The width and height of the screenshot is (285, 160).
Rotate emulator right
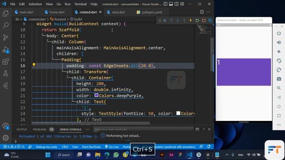(x=279, y=70)
